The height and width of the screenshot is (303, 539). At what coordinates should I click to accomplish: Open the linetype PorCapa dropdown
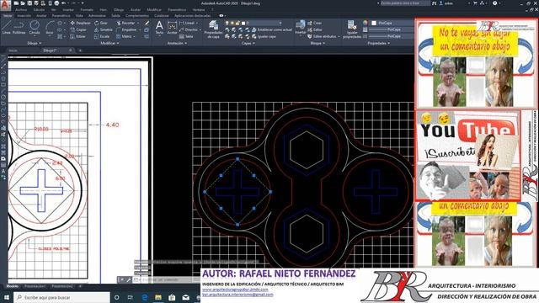click(x=391, y=36)
